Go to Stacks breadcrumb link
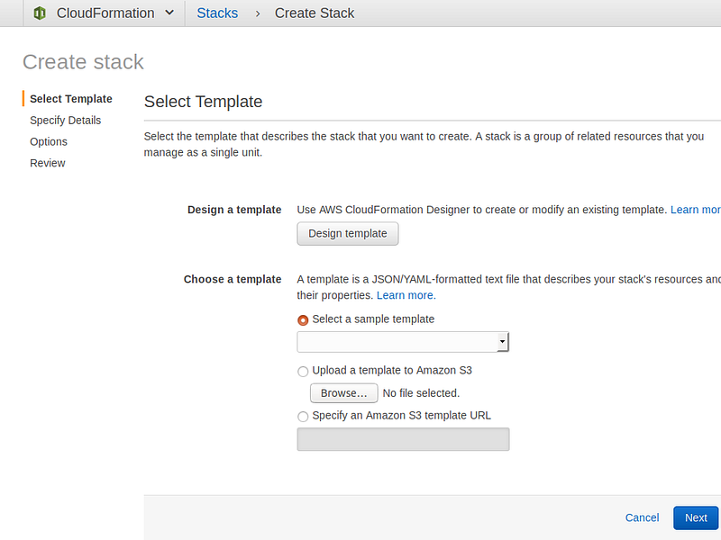The width and height of the screenshot is (721, 540). [x=217, y=13]
